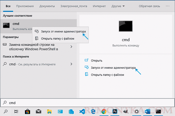Click the Settings gear taskbar icon
The height and width of the screenshot is (116, 175).
pos(136,111)
